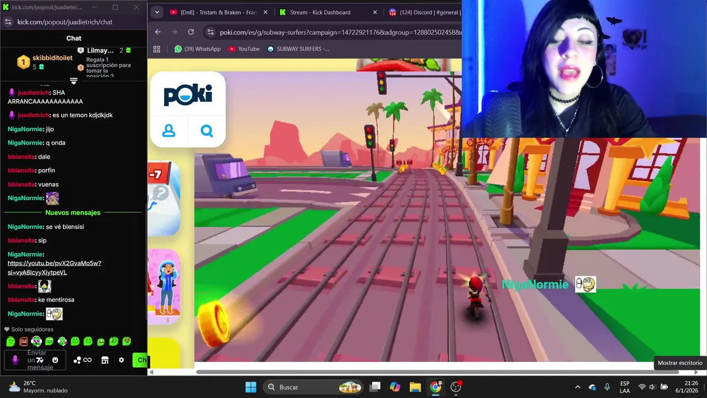Open Chrome tab search dropdown arrow

click(157, 12)
